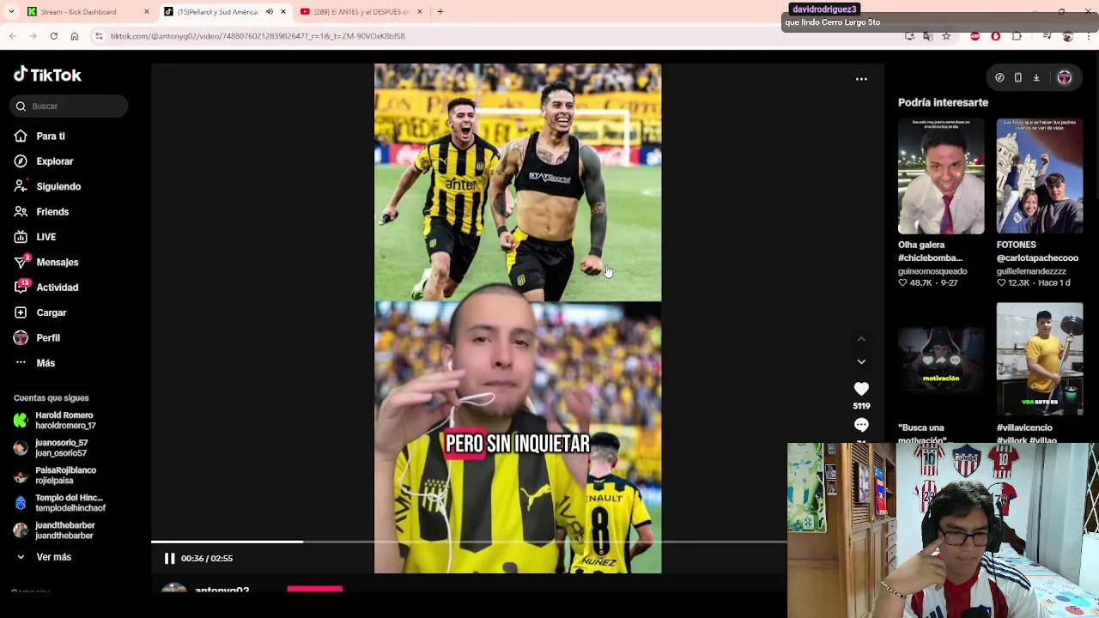Like the video with heart icon
This screenshot has width=1099, height=618.
pos(861,389)
